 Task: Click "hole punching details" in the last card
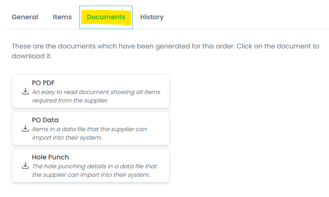pos(77,166)
